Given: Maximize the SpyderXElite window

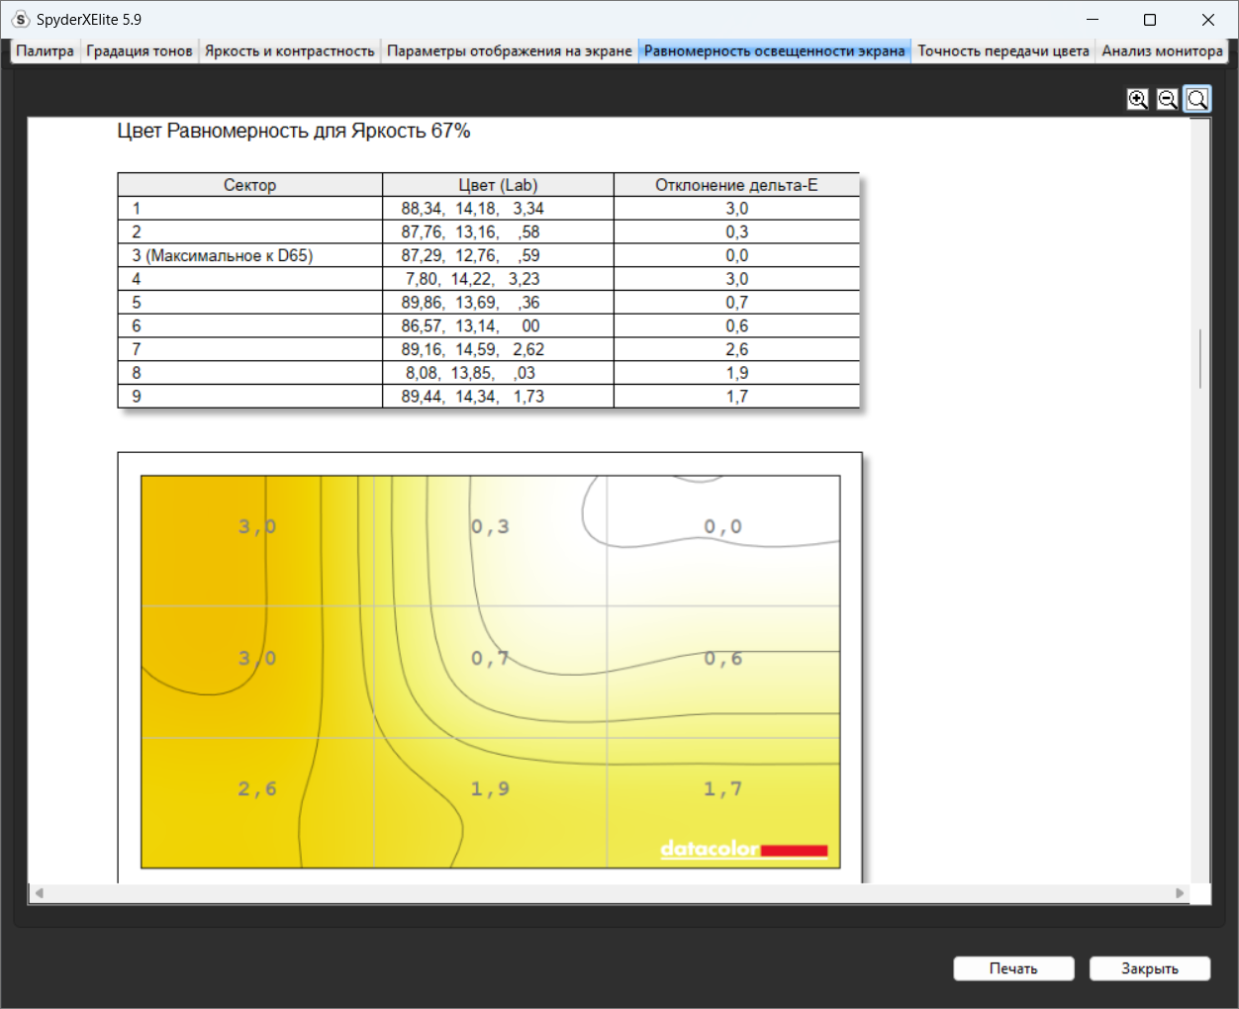Looking at the screenshot, I should pos(1150,20).
